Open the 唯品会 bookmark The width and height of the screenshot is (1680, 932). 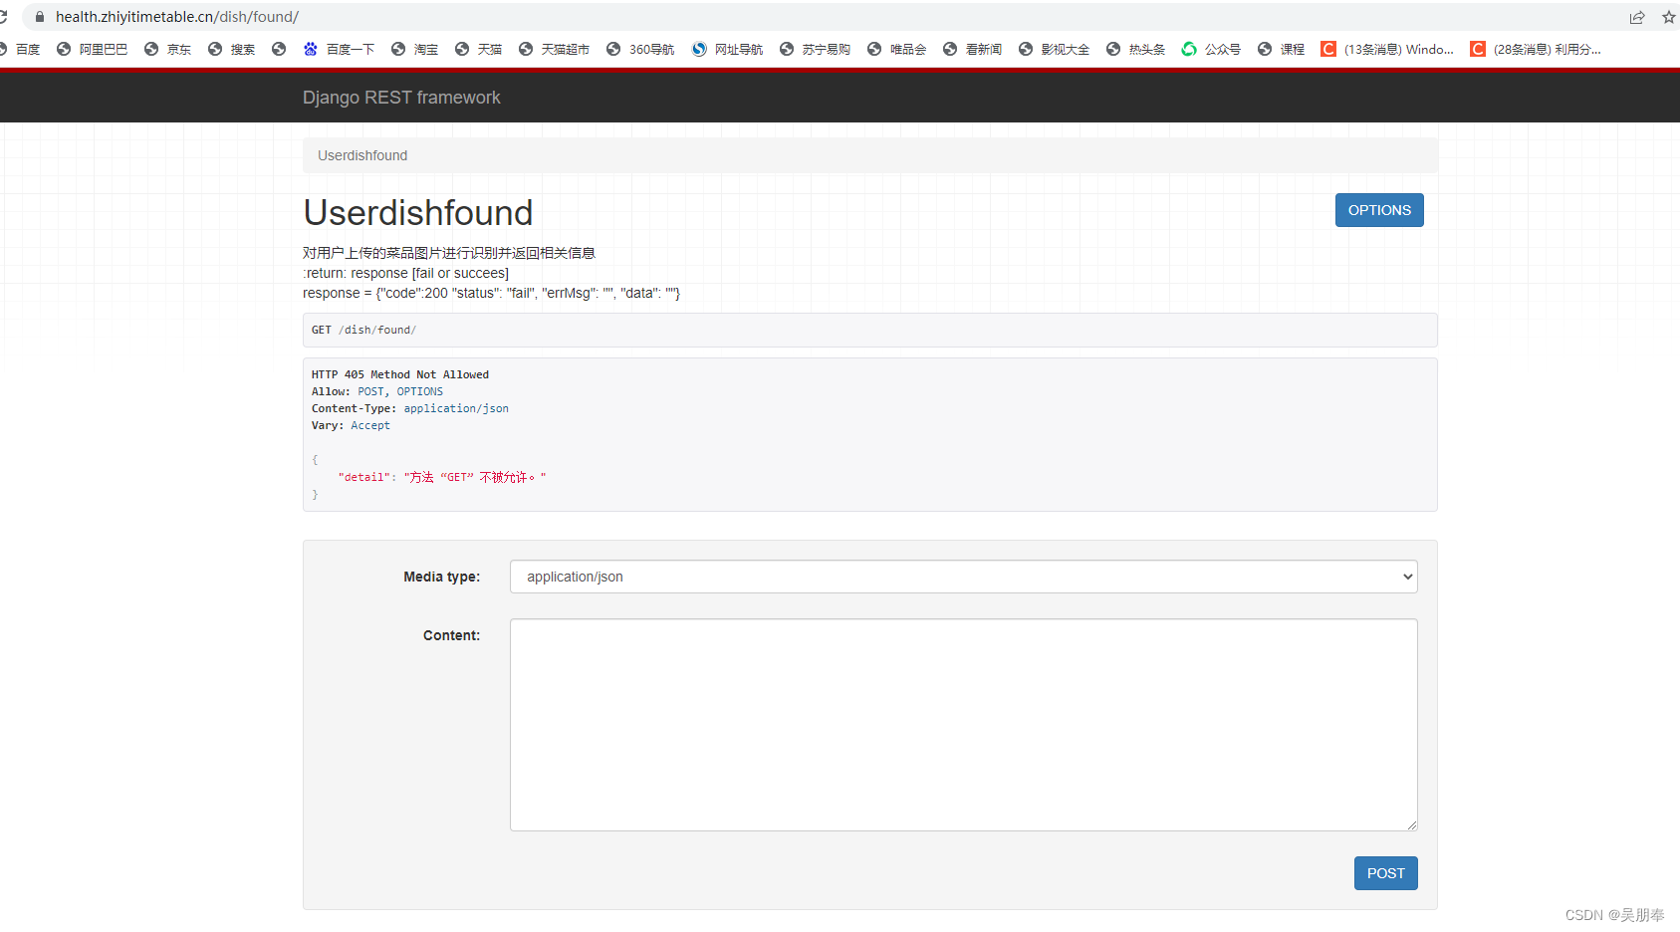[x=896, y=49]
